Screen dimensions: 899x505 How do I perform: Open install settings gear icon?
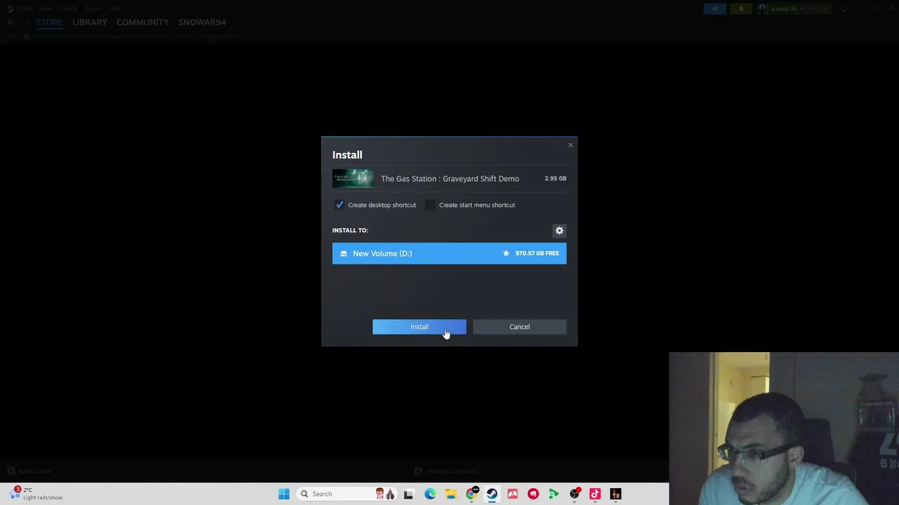pyautogui.click(x=559, y=231)
